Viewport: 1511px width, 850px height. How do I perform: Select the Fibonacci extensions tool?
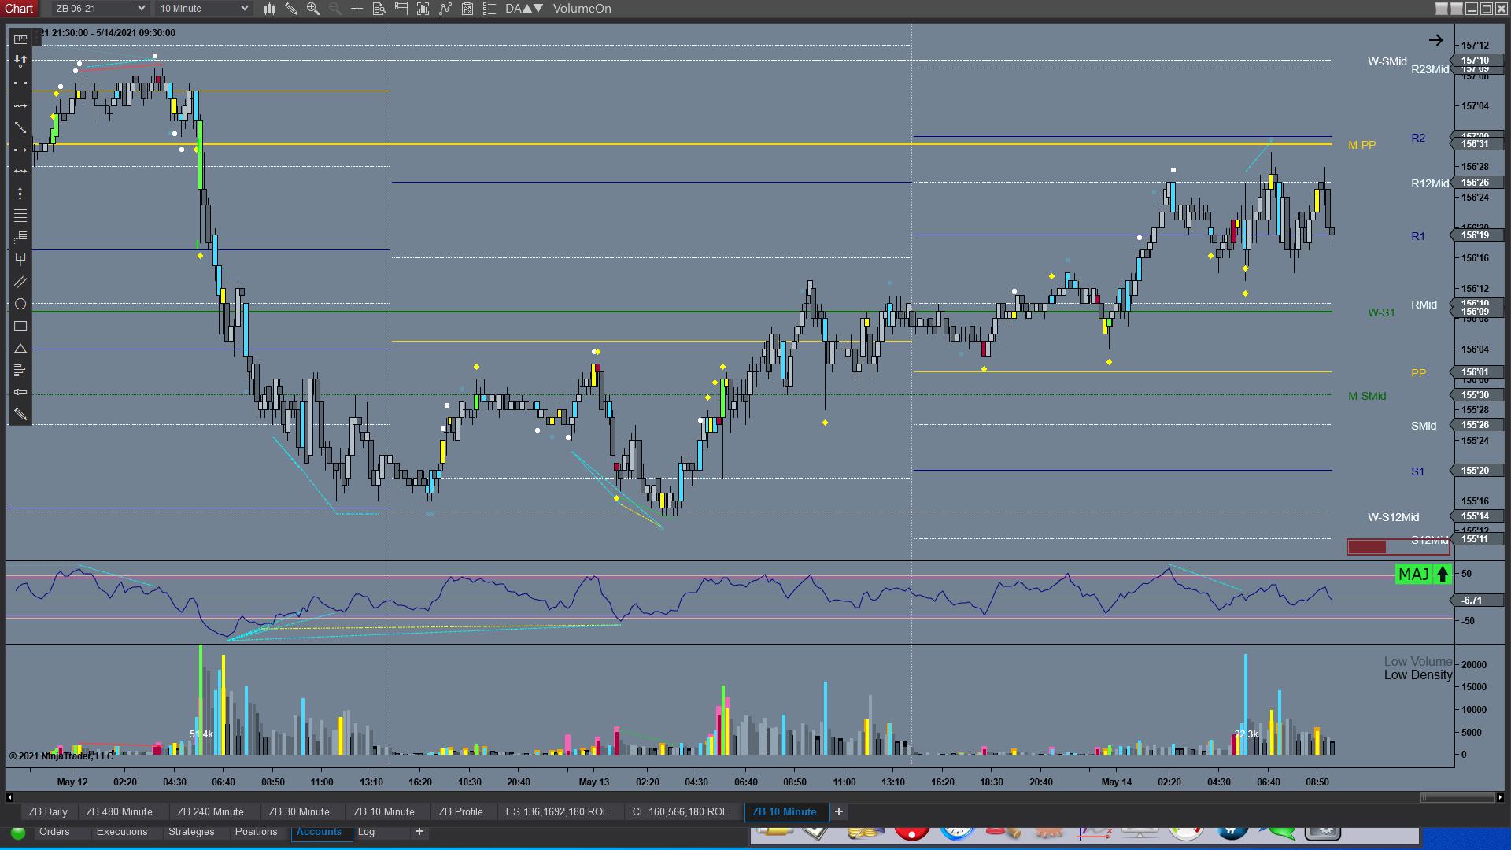tap(20, 238)
